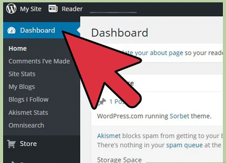Image resolution: width=226 pixels, height=163 pixels.
Task: Open My Site in top bar
Action: [x=31, y=9]
